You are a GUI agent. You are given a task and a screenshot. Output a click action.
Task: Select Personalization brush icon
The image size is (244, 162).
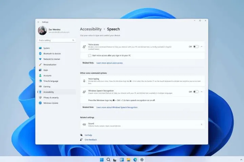click(x=40, y=64)
